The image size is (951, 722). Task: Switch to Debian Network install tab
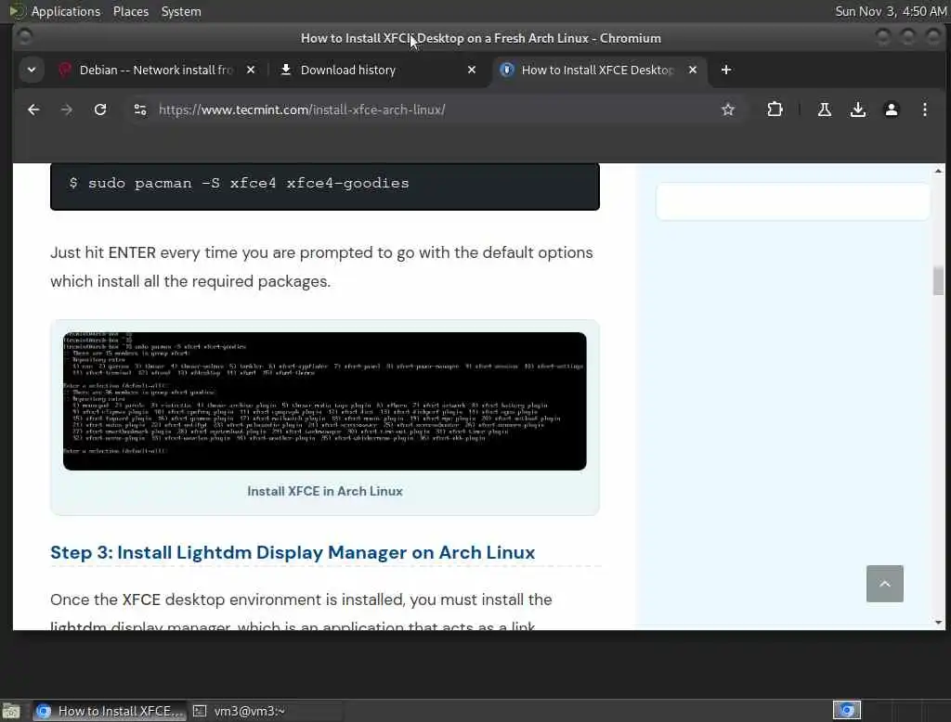pyautogui.click(x=158, y=70)
